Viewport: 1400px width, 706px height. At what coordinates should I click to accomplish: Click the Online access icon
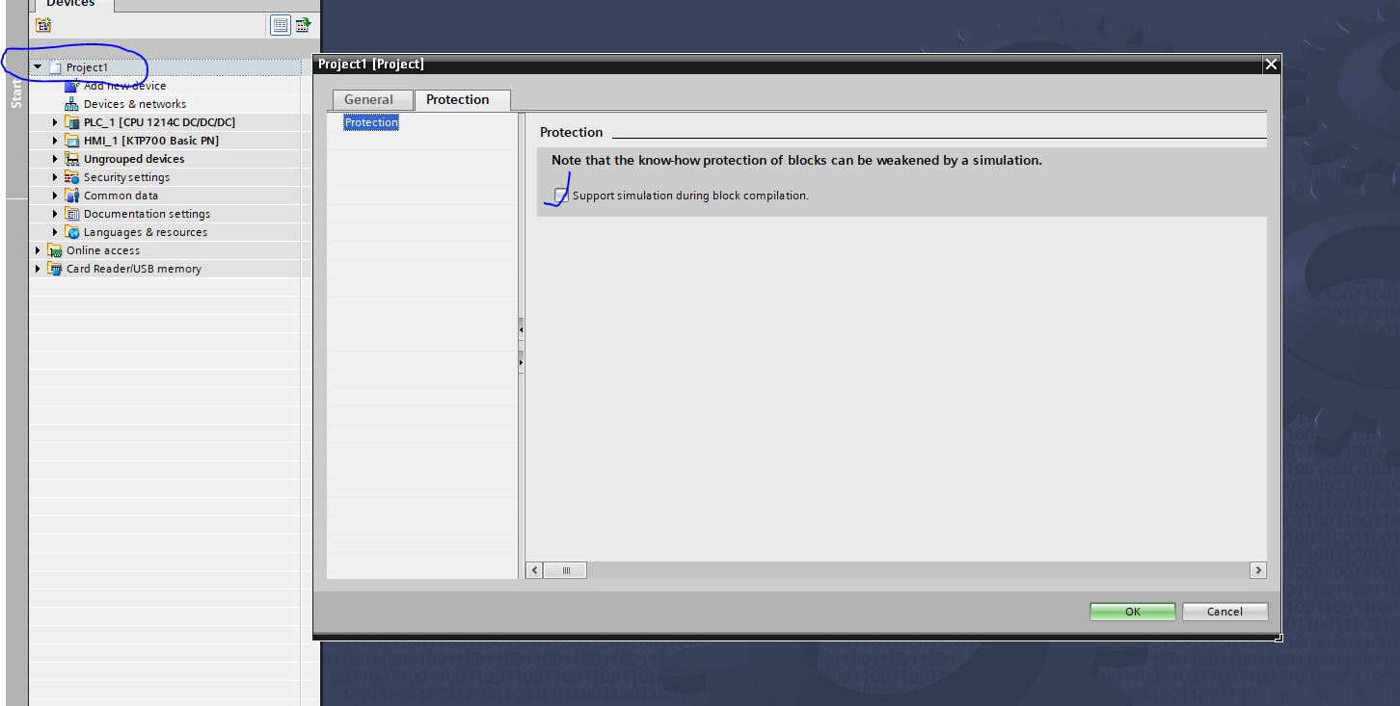(x=55, y=250)
